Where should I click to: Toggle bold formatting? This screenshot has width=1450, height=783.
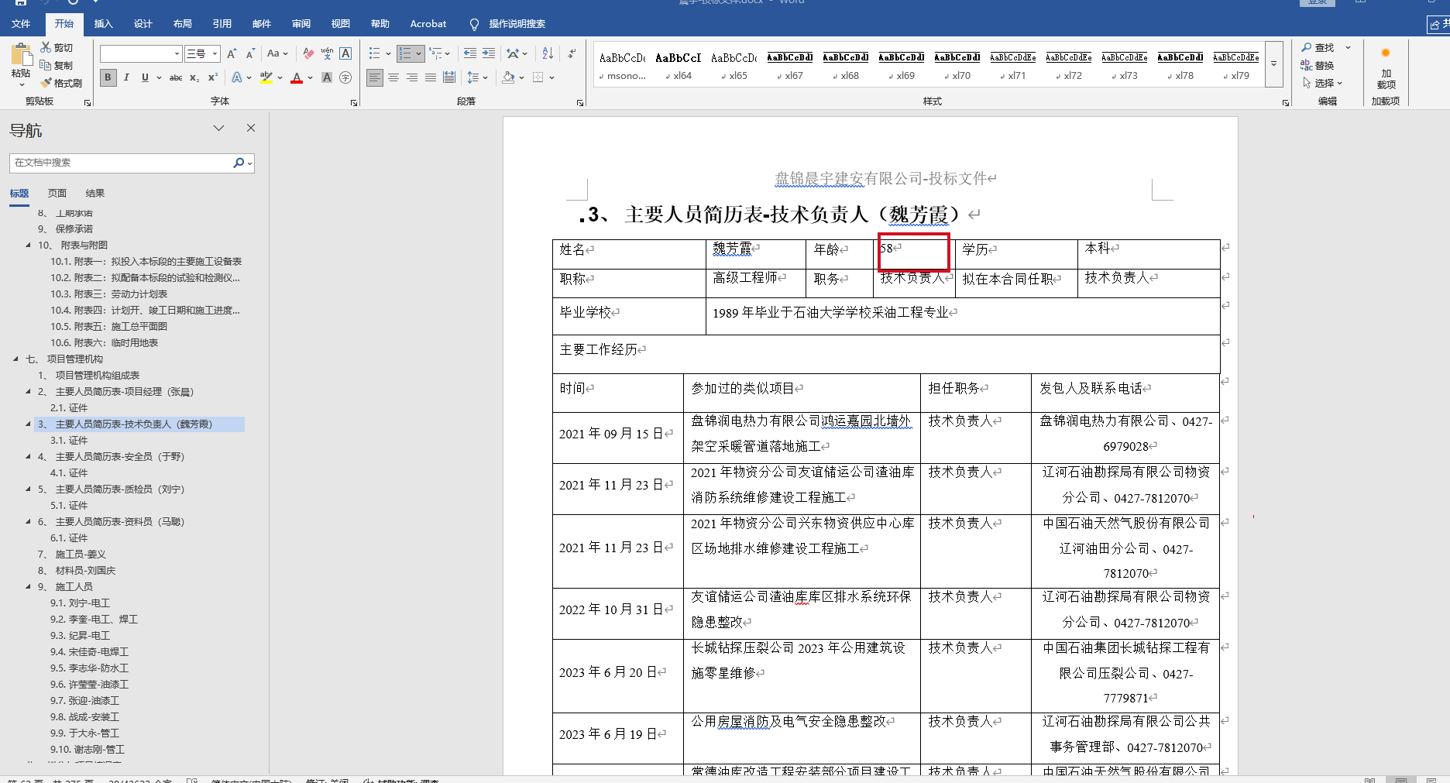[108, 77]
